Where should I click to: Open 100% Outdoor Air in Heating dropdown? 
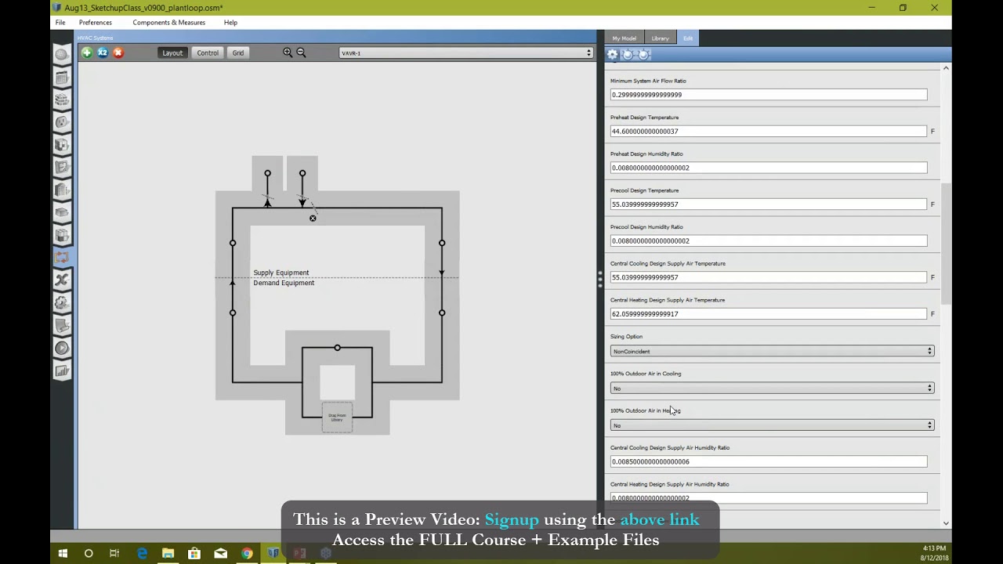click(x=772, y=425)
